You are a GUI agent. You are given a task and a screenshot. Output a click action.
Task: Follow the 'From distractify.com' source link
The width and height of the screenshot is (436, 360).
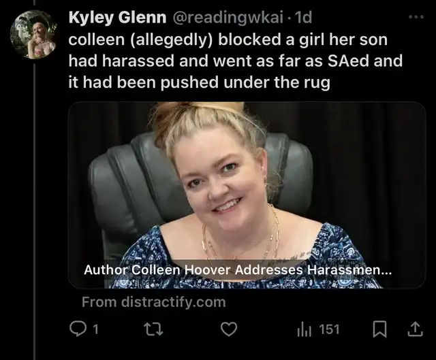pyautogui.click(x=154, y=302)
